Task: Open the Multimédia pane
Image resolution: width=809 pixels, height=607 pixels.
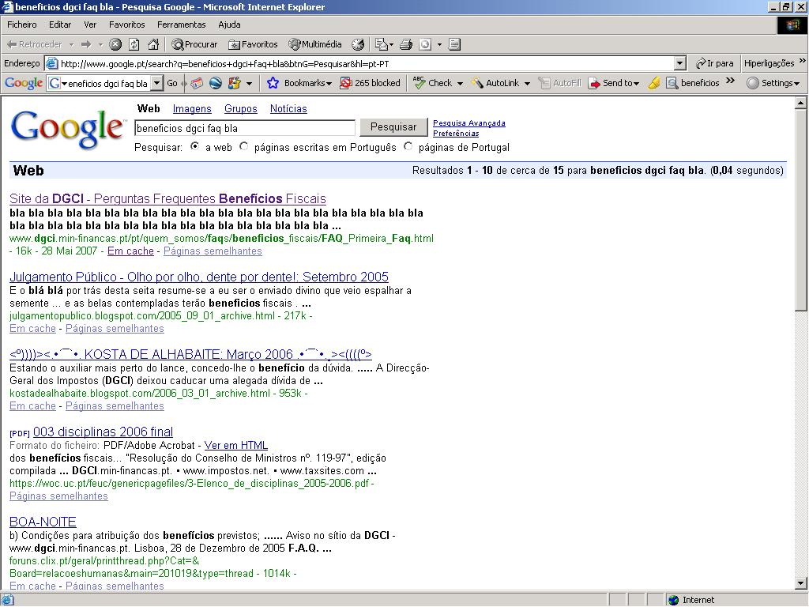Action: [315, 44]
